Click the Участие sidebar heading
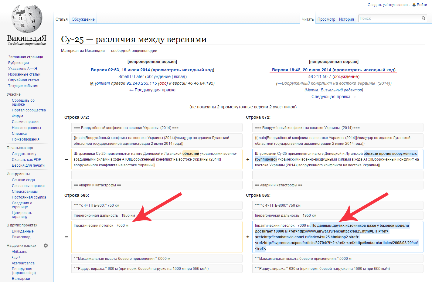 [x=14, y=94]
